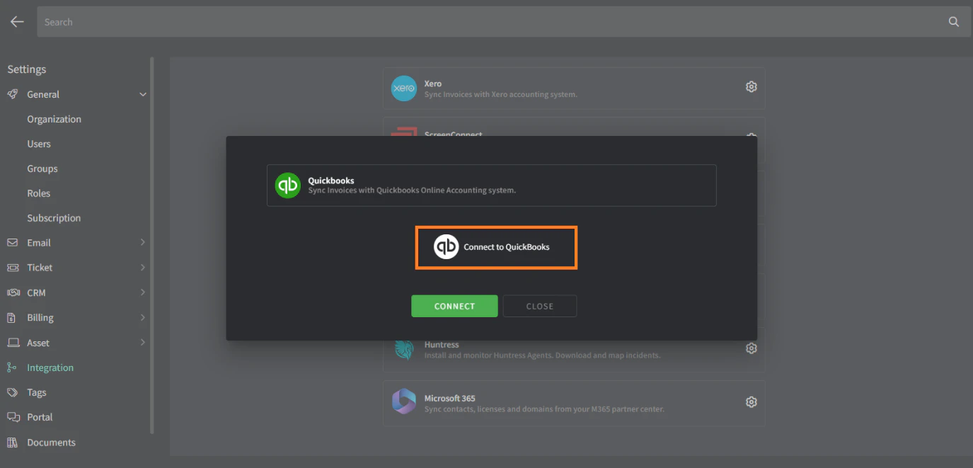Open Documents settings
This screenshot has height=468, width=973.
click(x=51, y=443)
